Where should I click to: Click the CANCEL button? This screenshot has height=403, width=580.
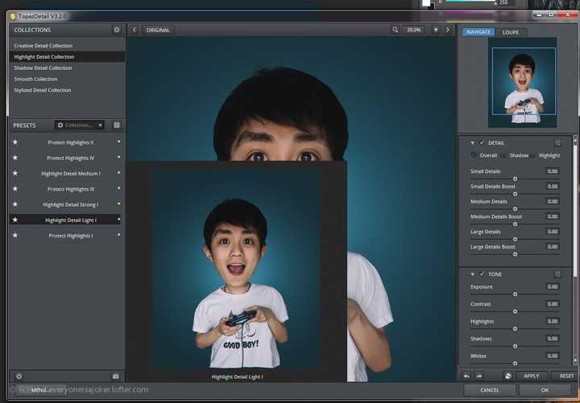pos(490,390)
